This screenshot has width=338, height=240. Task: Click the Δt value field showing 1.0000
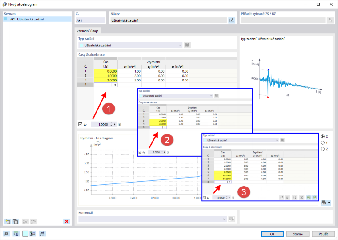(x=101, y=124)
